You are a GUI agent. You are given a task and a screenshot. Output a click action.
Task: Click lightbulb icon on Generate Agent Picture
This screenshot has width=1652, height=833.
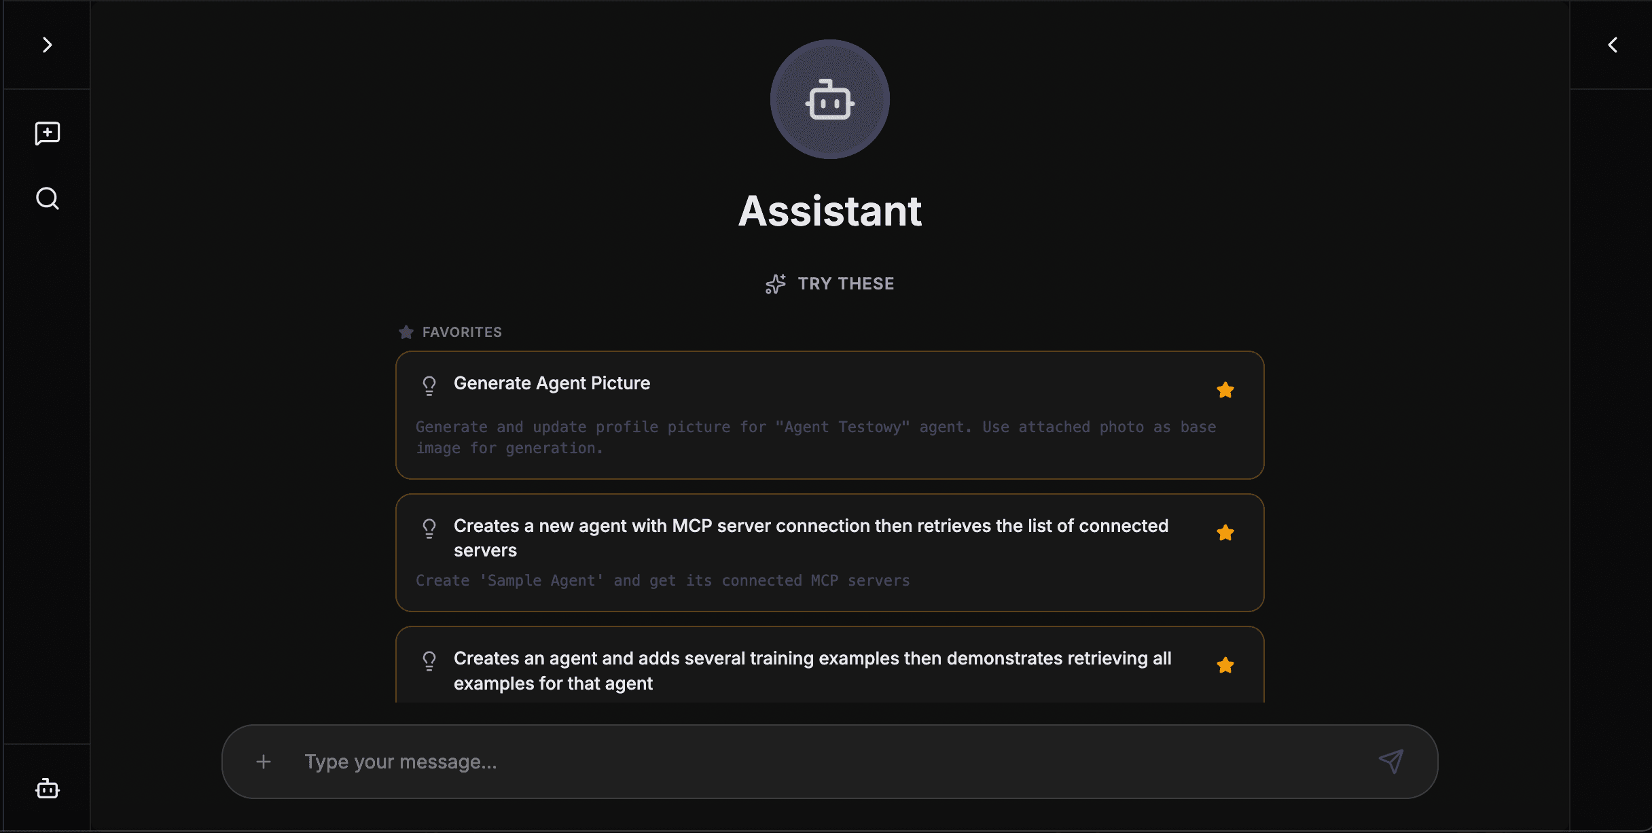[x=429, y=385]
